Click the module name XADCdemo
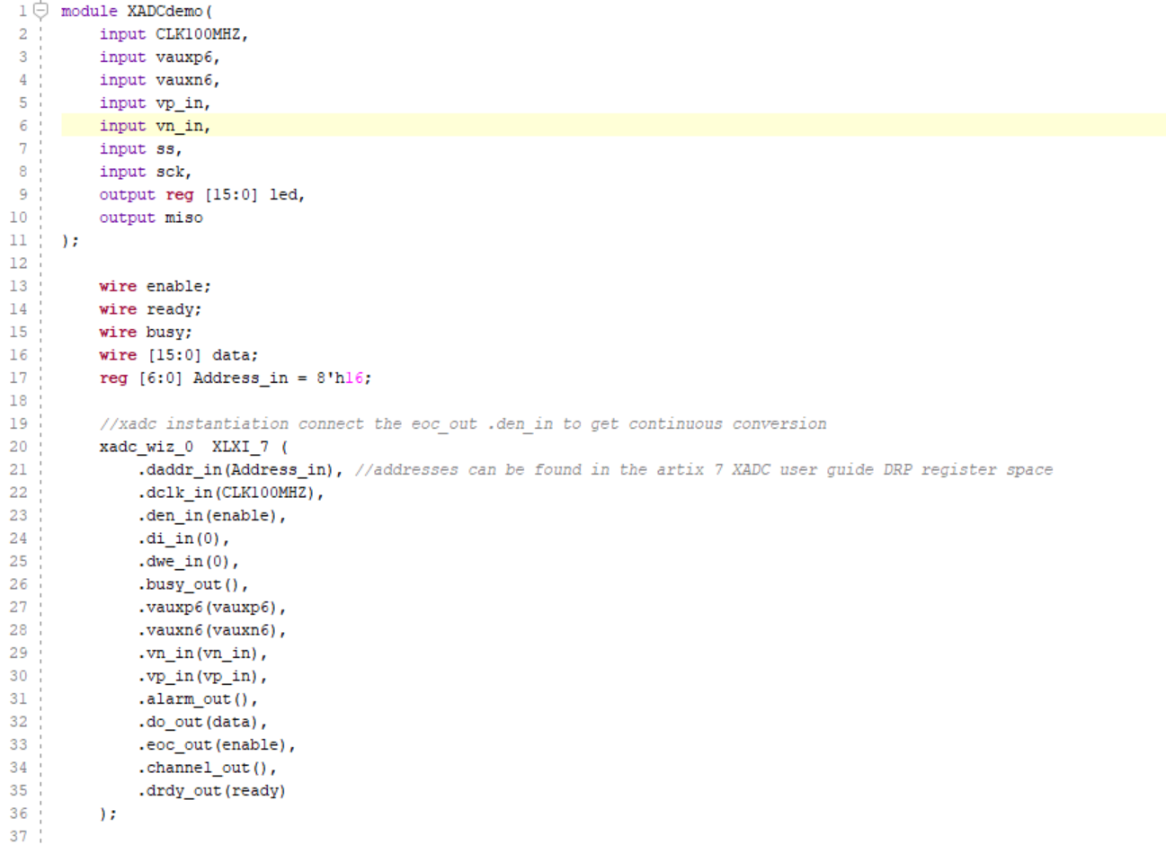Image resolution: width=1166 pixels, height=845 pixels. 165,11
